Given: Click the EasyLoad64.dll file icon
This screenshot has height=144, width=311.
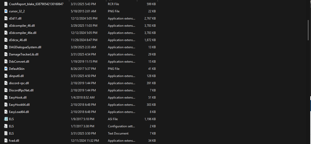Looking at the screenshot, I should (x=6, y=112).
